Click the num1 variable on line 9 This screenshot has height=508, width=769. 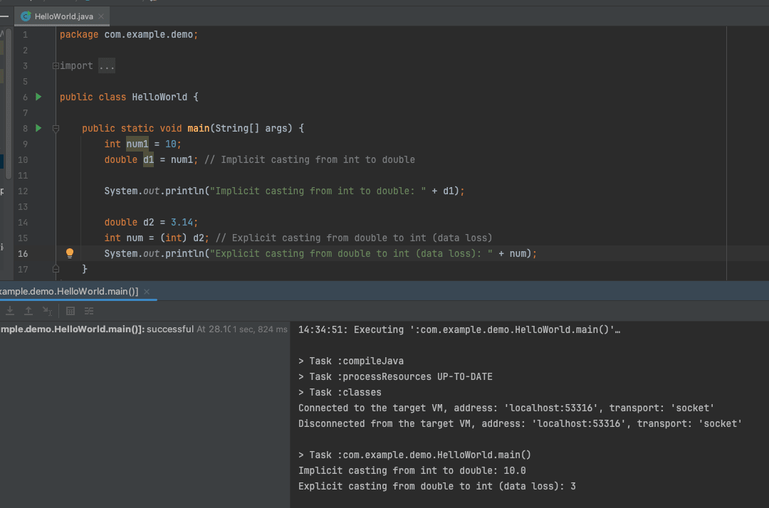coord(137,144)
